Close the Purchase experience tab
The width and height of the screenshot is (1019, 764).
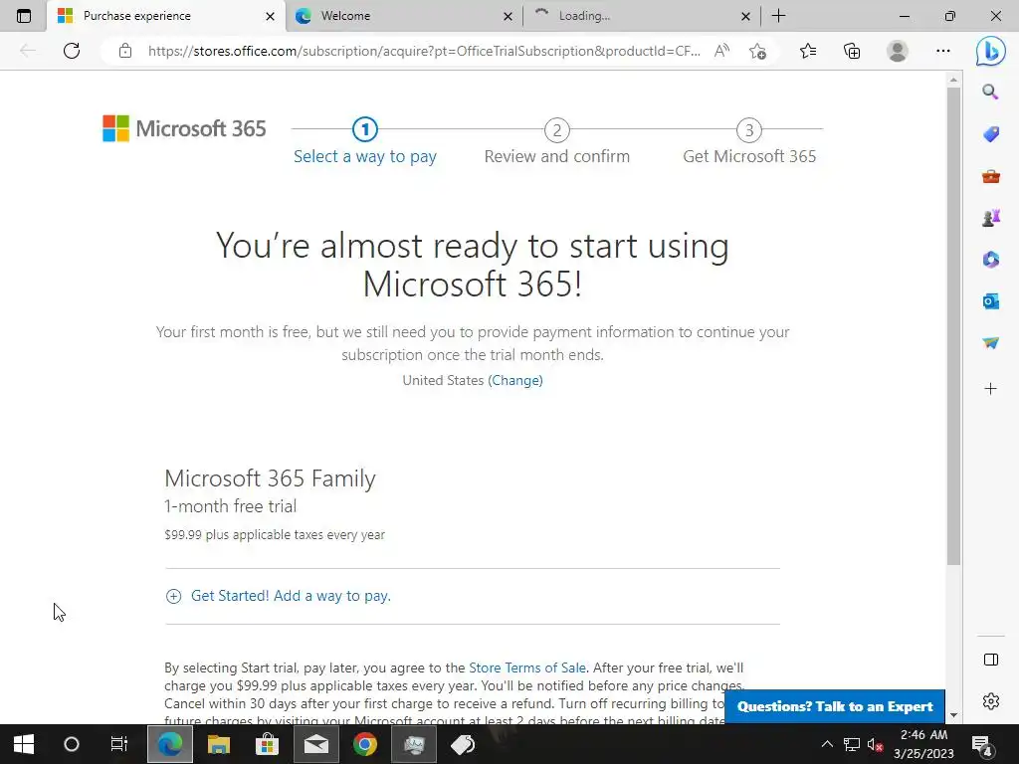click(x=270, y=16)
